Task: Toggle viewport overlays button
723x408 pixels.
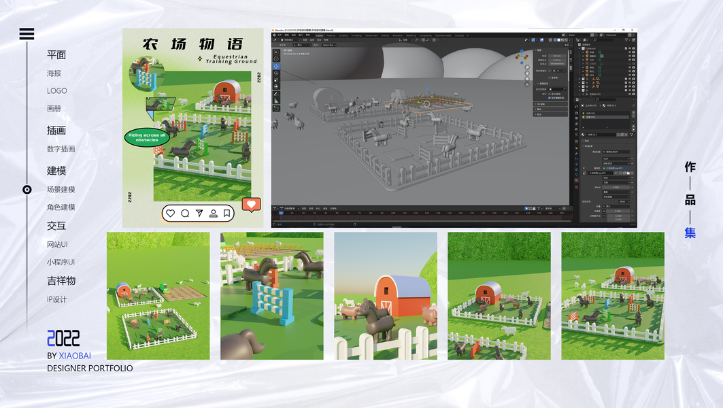Action: [x=542, y=40]
